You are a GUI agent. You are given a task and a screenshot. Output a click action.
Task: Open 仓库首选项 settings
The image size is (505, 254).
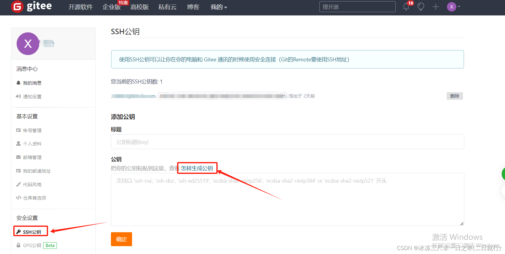tap(34, 198)
